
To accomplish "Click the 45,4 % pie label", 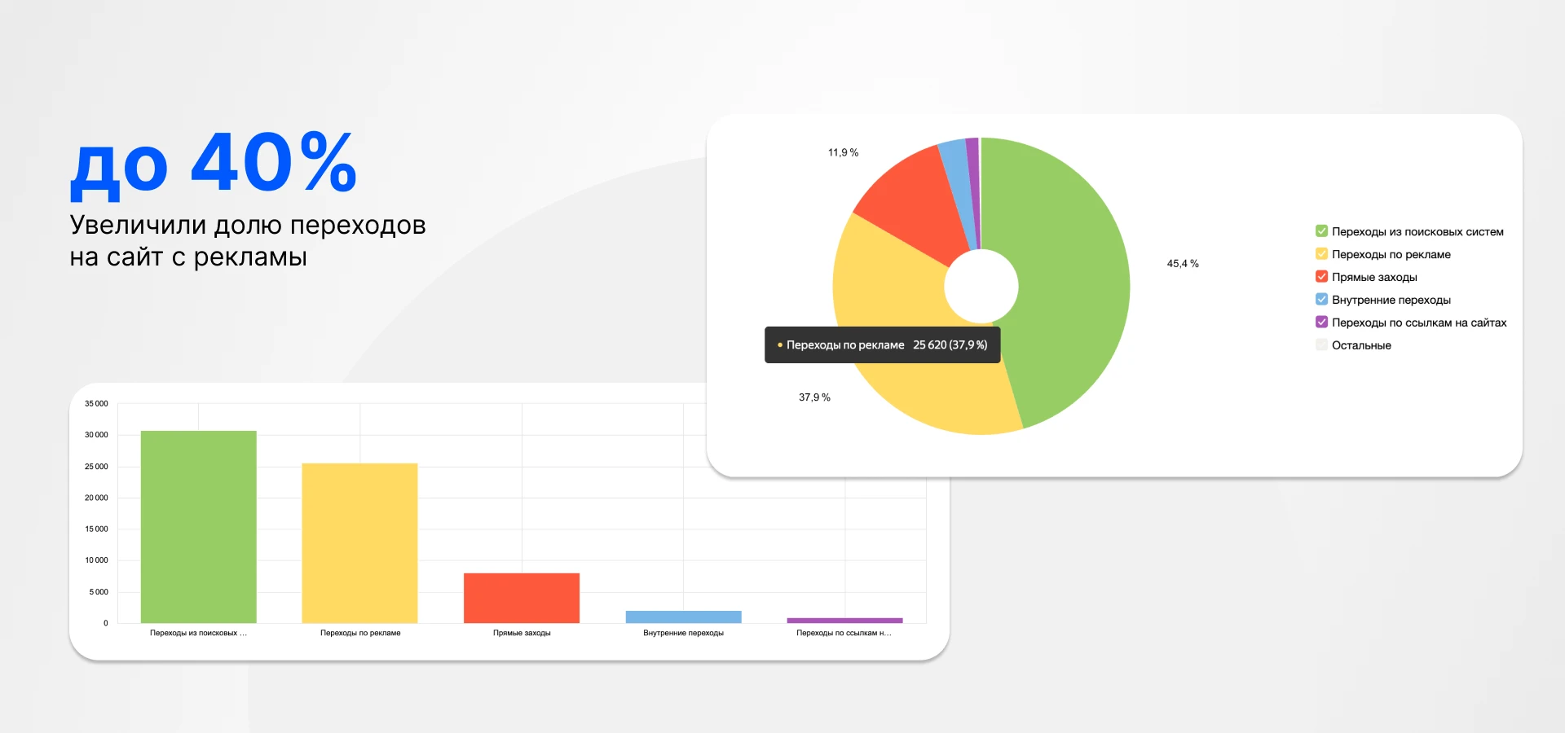I will [x=1182, y=264].
